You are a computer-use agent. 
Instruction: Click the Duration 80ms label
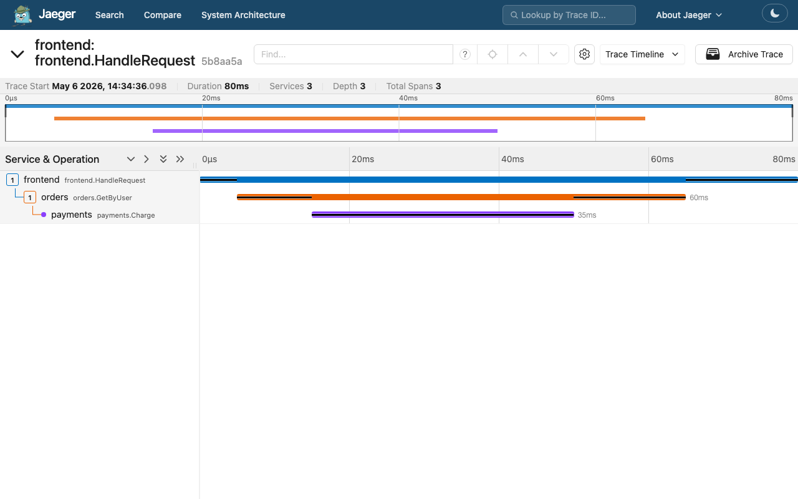click(218, 86)
